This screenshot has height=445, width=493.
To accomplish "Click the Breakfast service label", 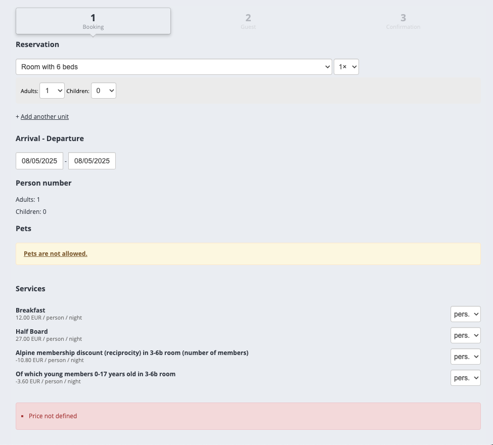I will [x=30, y=310].
